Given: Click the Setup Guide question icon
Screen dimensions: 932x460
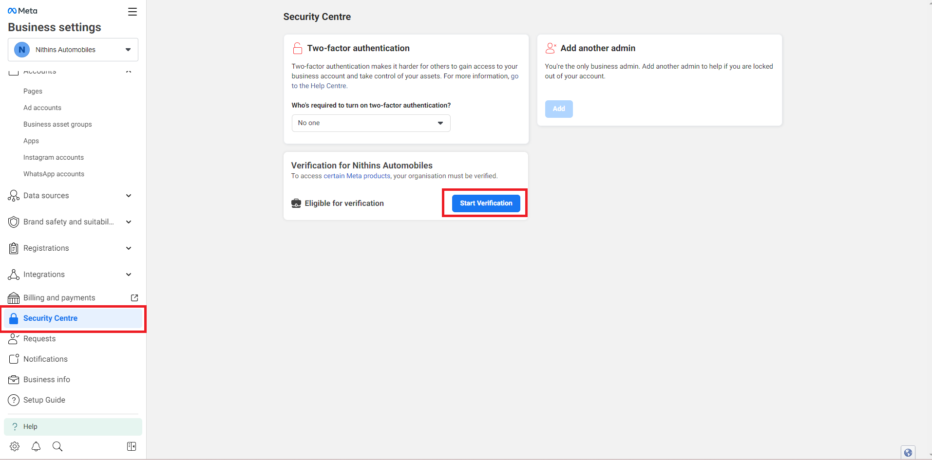Looking at the screenshot, I should click(x=14, y=400).
